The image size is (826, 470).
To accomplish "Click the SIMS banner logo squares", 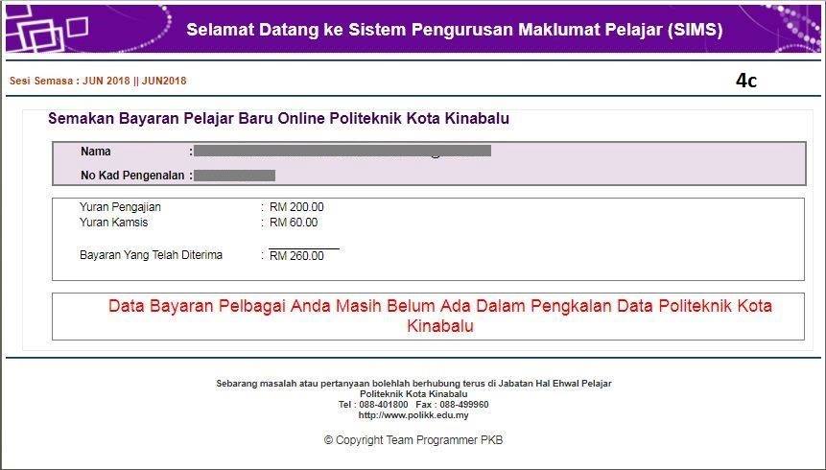I will click(47, 30).
